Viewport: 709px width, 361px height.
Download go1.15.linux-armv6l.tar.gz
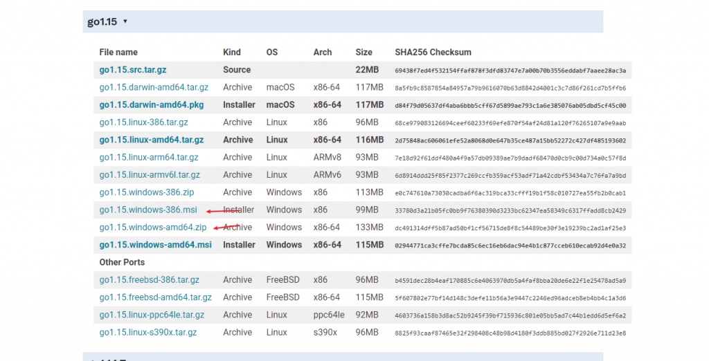[x=150, y=175]
